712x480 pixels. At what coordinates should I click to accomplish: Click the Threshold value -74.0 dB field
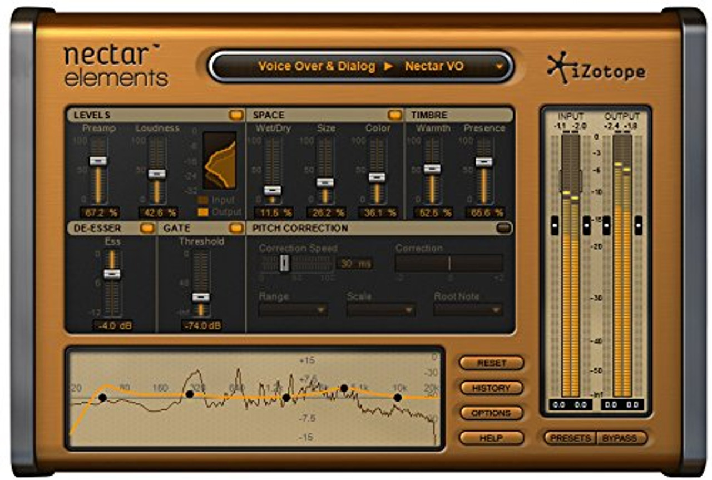pyautogui.click(x=202, y=326)
